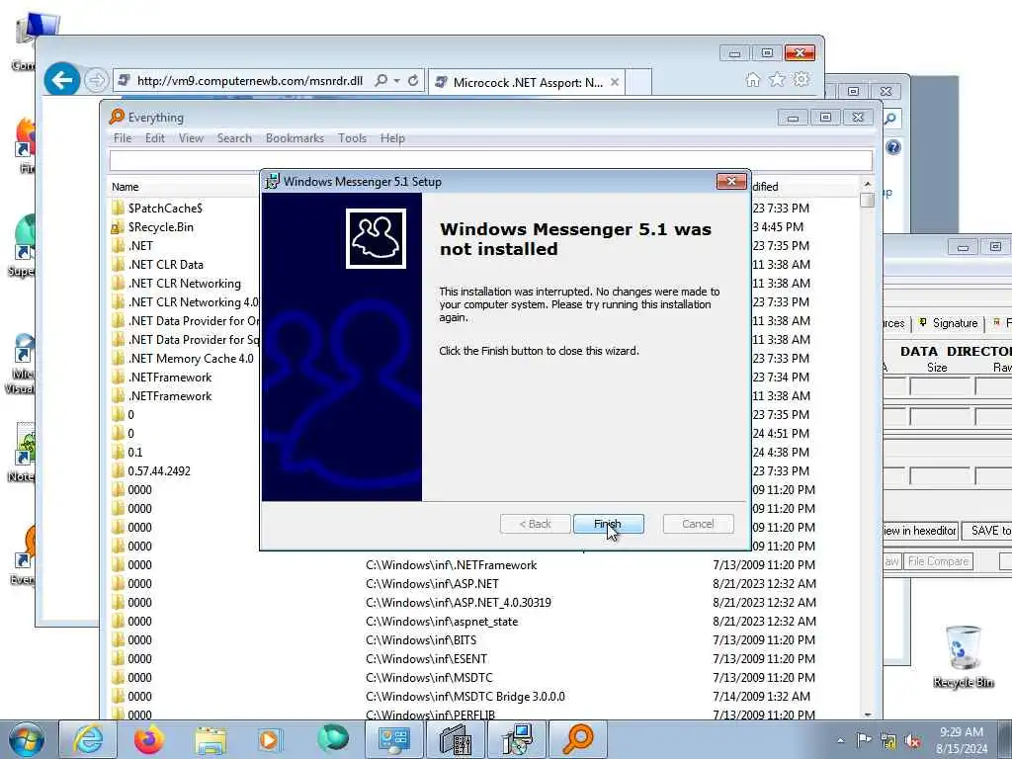Click the Everything list scroll up arrow
Image resolution: width=1012 pixels, height=759 pixels.
[868, 185]
